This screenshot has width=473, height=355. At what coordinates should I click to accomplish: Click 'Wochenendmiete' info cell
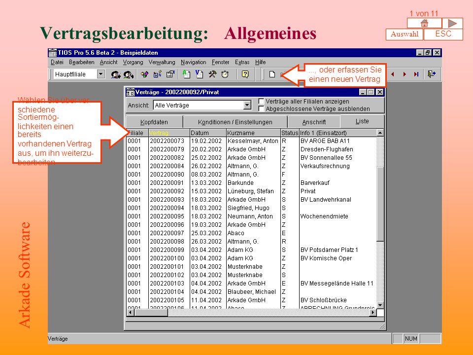(x=324, y=216)
